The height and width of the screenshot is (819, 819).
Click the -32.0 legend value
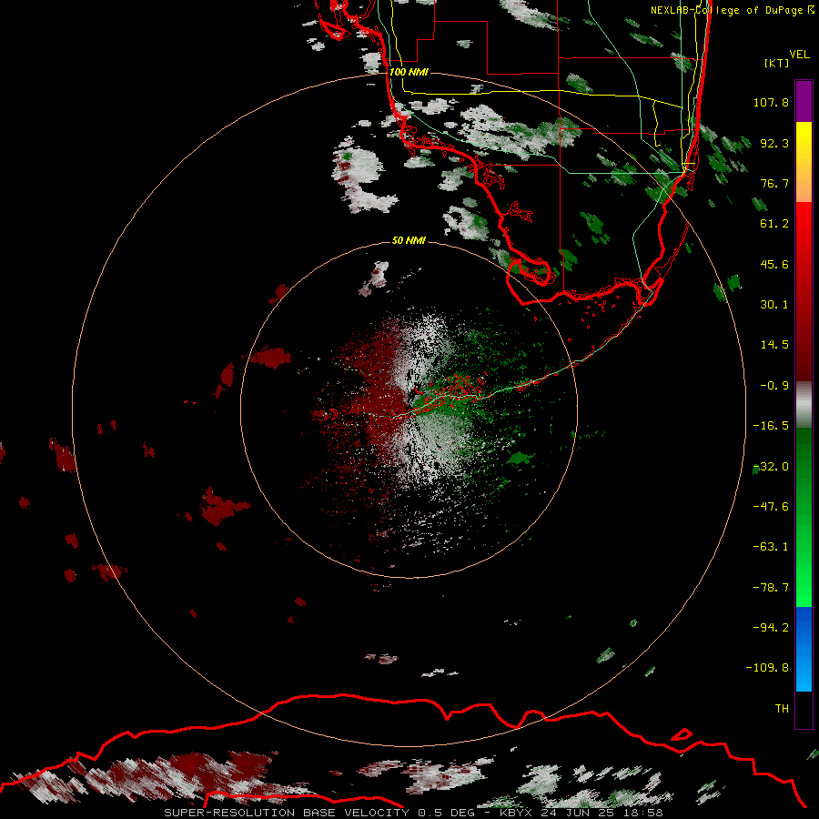pos(771,467)
